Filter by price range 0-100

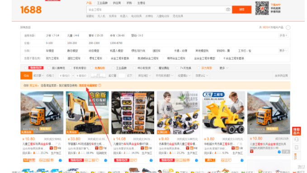[49, 43]
